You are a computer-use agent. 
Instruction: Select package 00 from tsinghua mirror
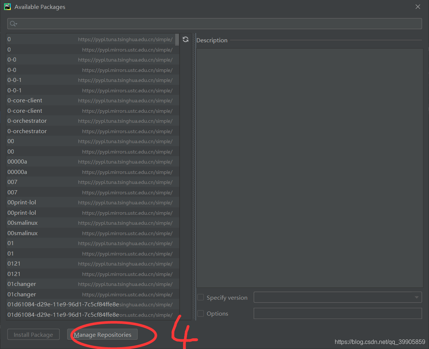(x=93, y=141)
